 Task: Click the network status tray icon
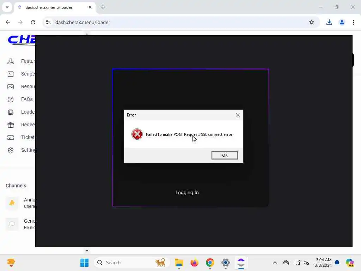(x=297, y=263)
